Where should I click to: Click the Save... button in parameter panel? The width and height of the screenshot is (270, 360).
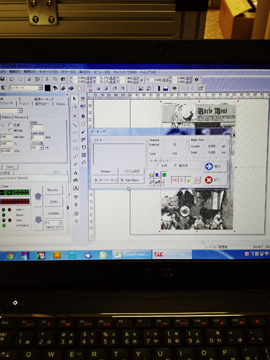11,167
